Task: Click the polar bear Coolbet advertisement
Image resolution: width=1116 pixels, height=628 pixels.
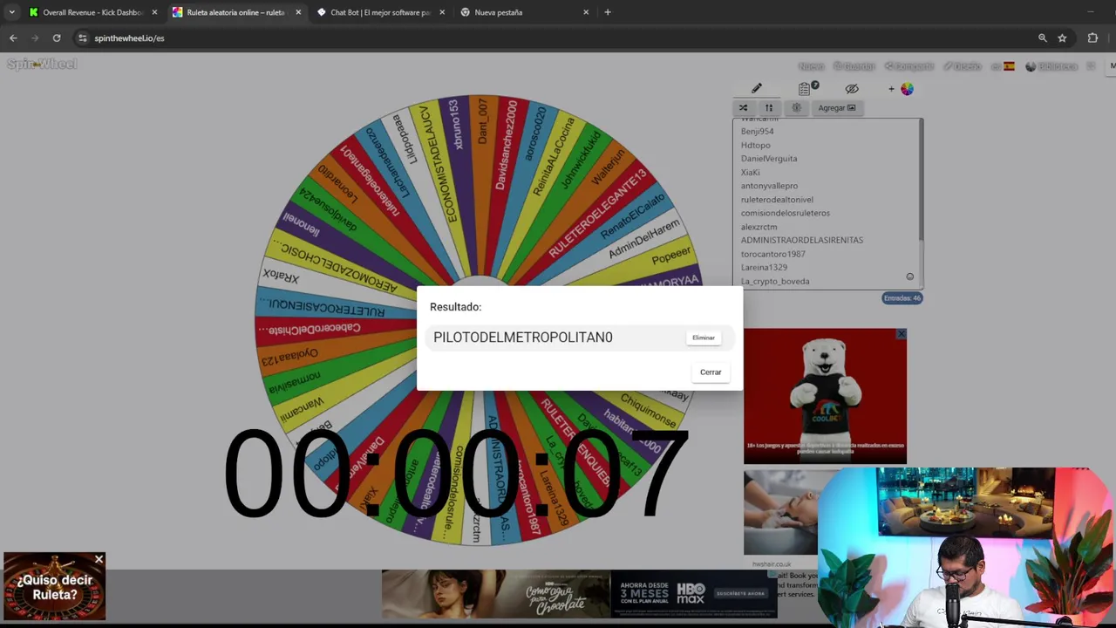Action: [x=825, y=396]
